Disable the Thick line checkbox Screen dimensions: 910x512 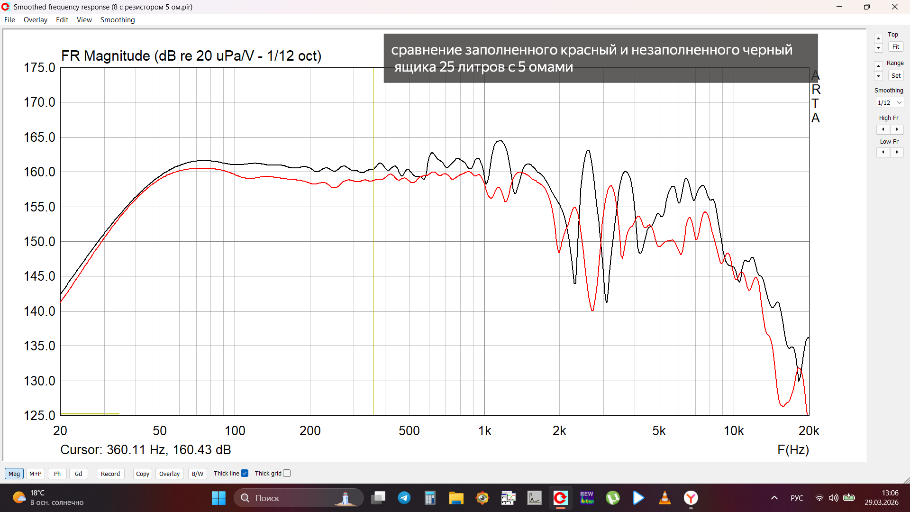click(x=245, y=473)
